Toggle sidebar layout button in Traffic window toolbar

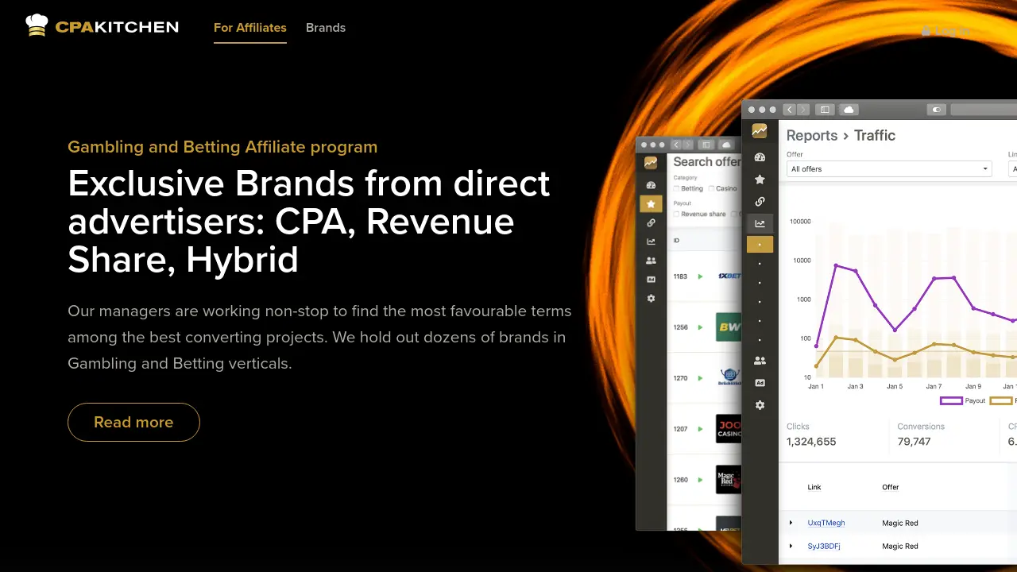(x=825, y=110)
